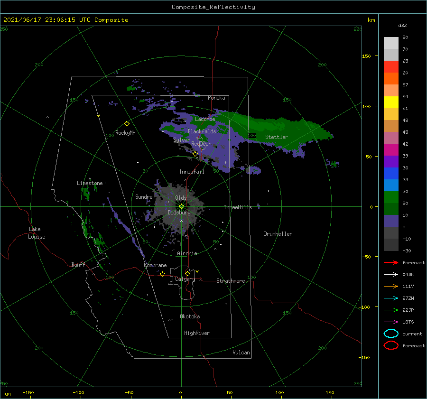Pick the blue 33-36 dBZ swatch
This screenshot has height=399, width=427.
tap(391, 174)
